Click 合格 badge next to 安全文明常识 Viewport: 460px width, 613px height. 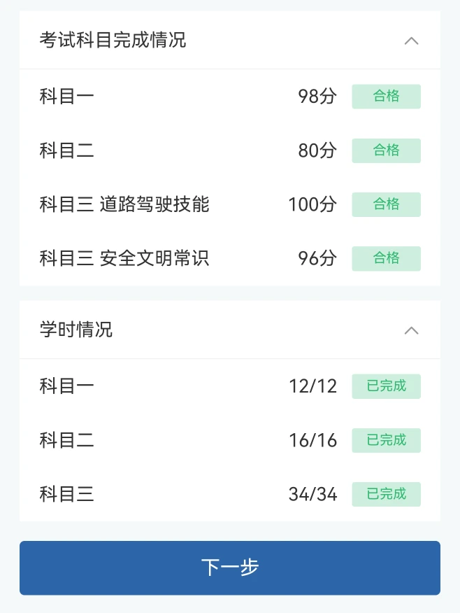386,258
